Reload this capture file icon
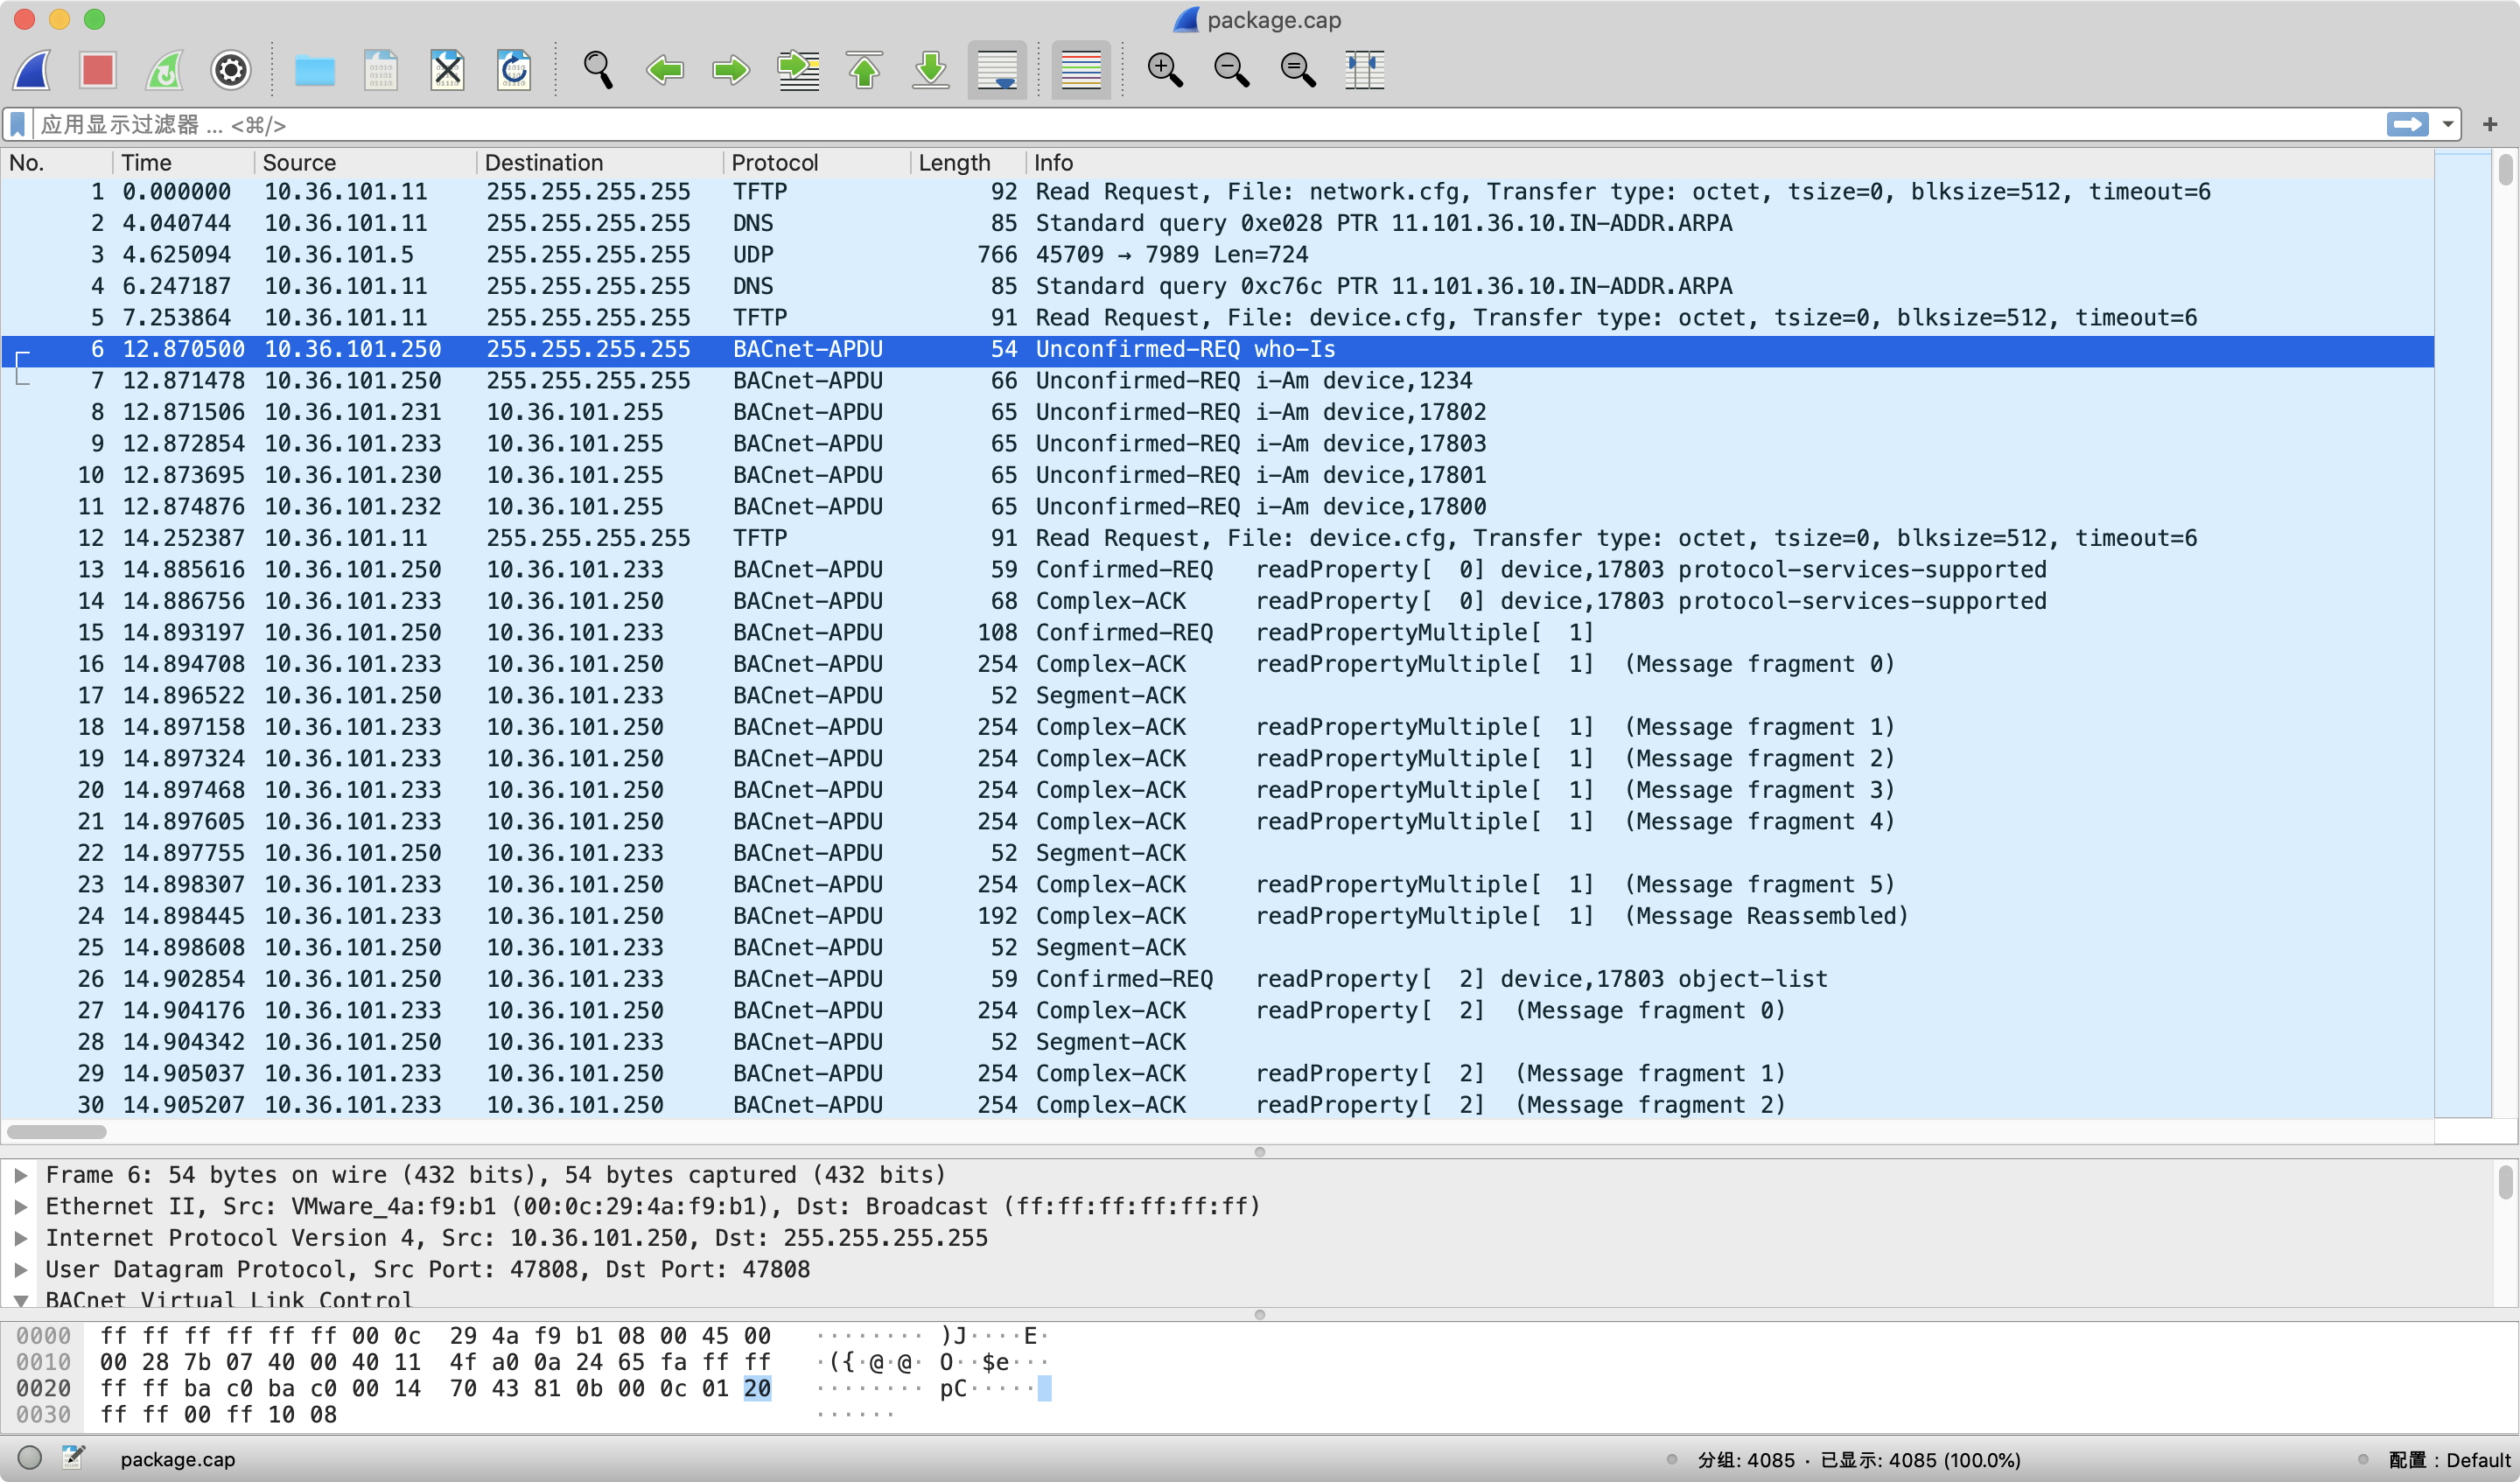Viewport: 2520px width, 1482px height. pos(514,70)
